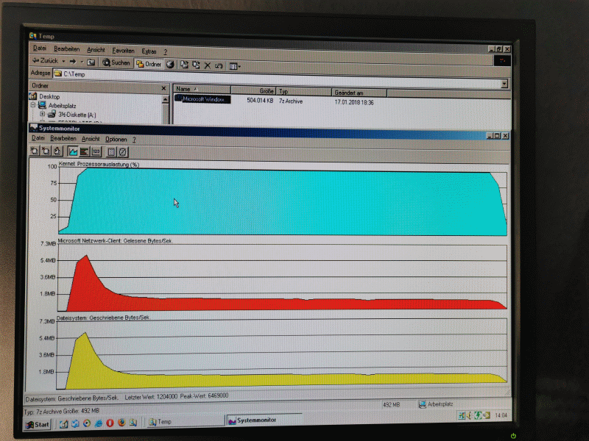
Task: Click the Suchen search button
Action: [116, 63]
